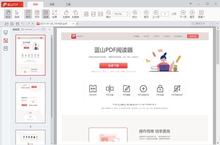Zoom in using the 放大 button

[135, 14]
